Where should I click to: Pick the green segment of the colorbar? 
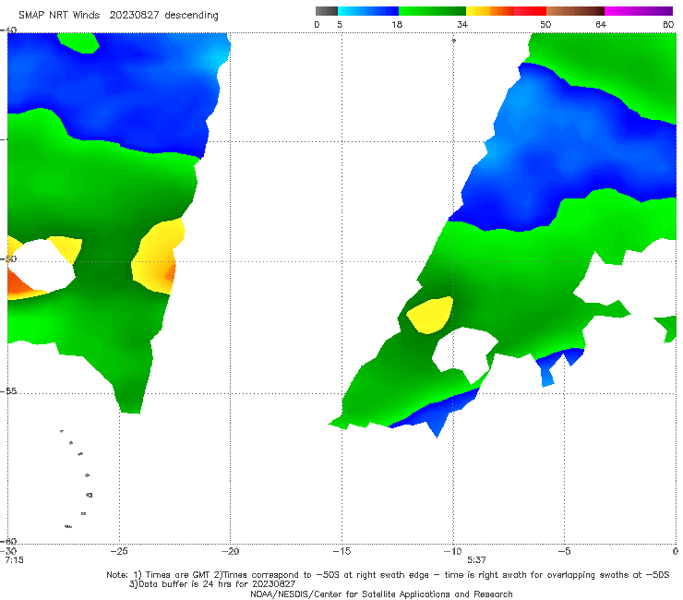coord(432,11)
